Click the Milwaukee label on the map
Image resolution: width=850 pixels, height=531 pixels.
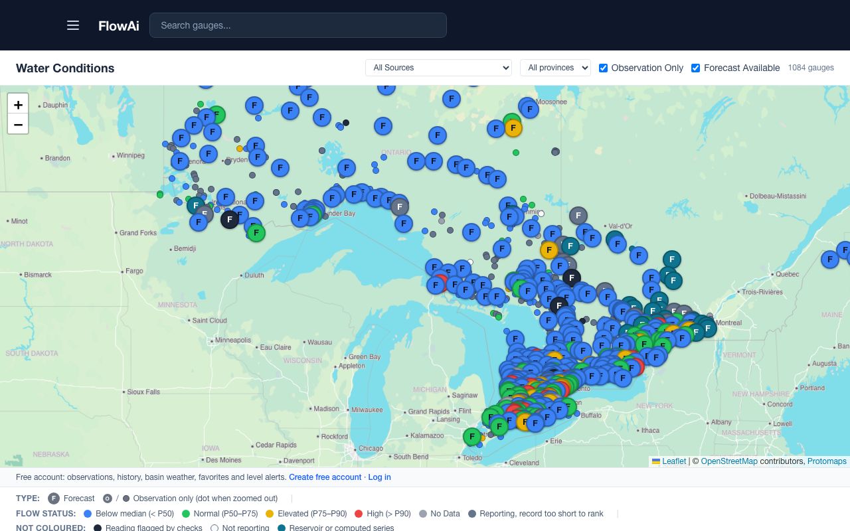367,410
